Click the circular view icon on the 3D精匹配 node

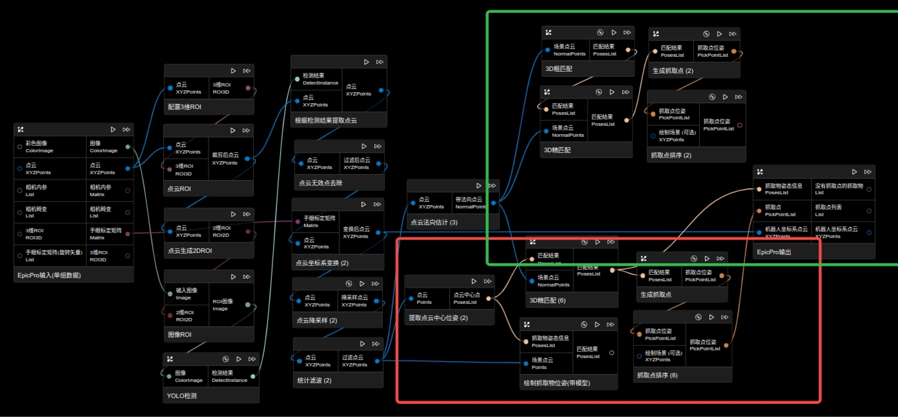click(x=599, y=92)
